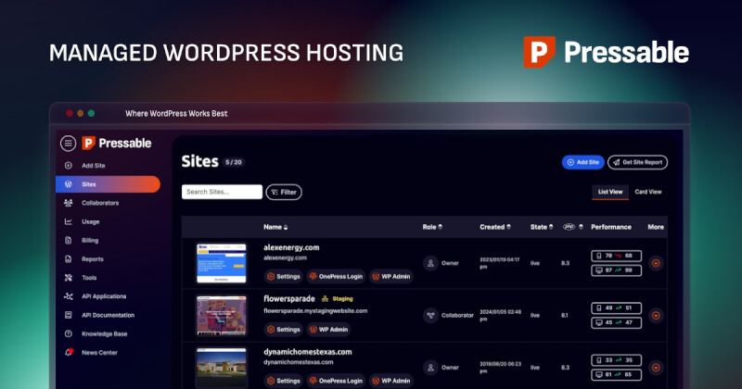Open WP Admin for alexenergy.com
This screenshot has height=389, width=742.
point(390,277)
